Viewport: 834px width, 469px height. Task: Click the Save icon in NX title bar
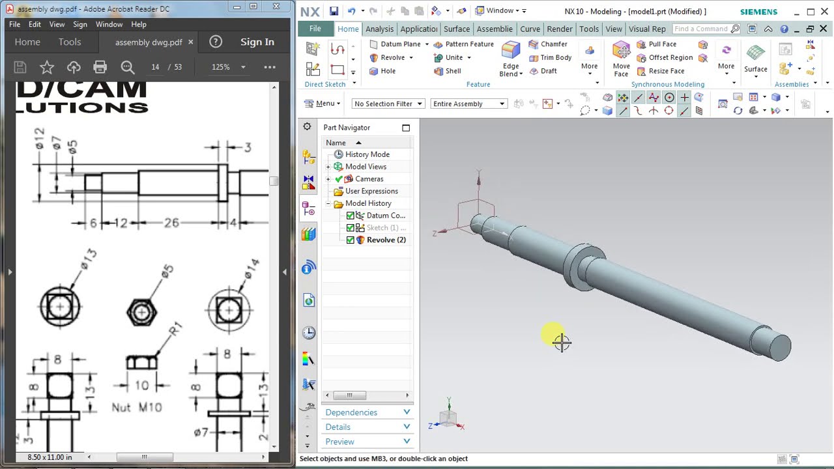tap(334, 11)
